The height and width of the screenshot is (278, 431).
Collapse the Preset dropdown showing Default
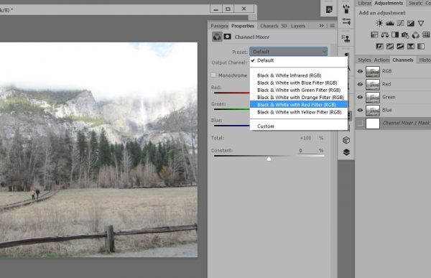click(288, 52)
